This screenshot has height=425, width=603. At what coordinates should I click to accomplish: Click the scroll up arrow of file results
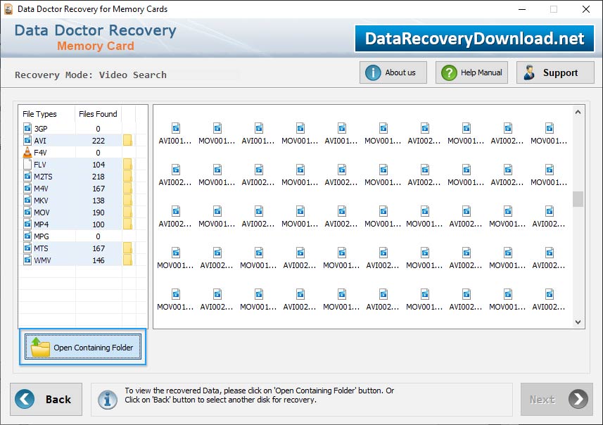pyautogui.click(x=578, y=113)
